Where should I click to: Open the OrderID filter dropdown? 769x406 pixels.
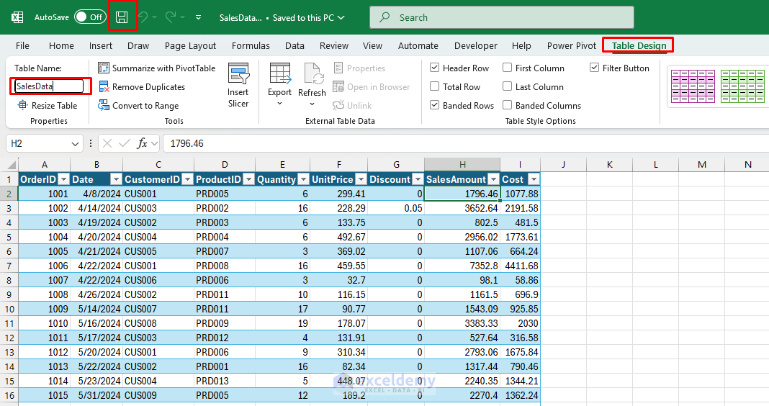64,179
